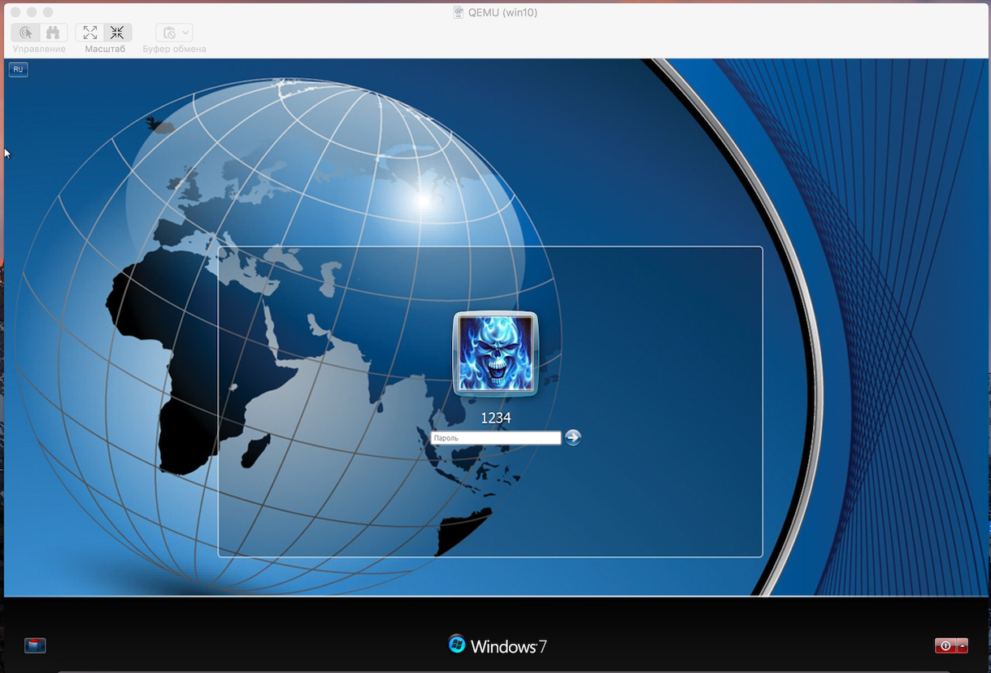The height and width of the screenshot is (673, 991).
Task: Toggle the binoculars view-only control
Action: 53,33
